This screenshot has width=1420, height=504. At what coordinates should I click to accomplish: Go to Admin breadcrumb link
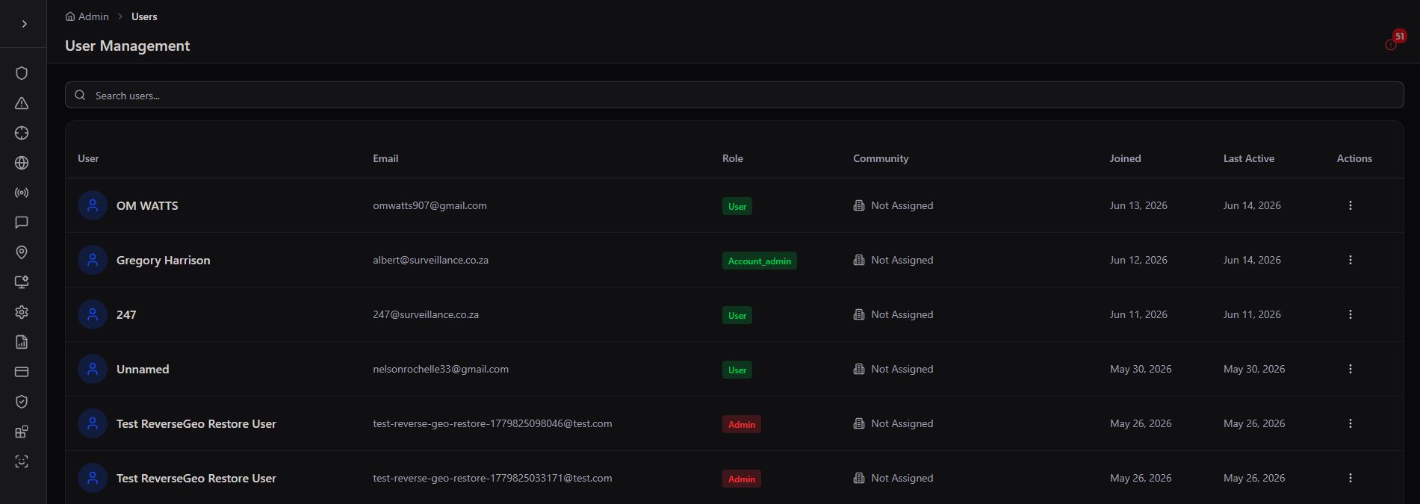[x=87, y=16]
